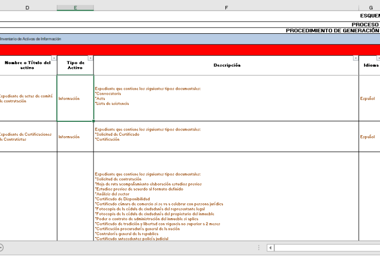
Task: Select column D header
Action: [27, 8]
